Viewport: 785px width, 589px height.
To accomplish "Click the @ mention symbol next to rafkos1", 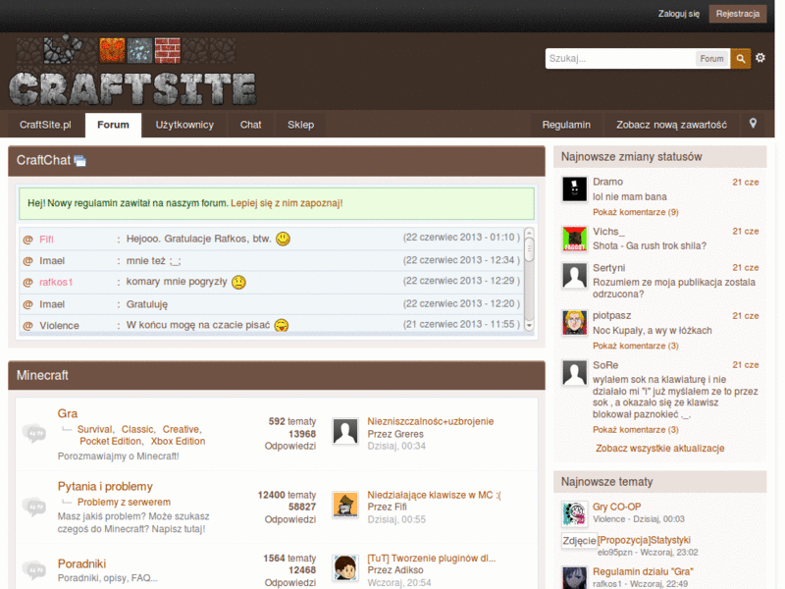I will [x=28, y=282].
